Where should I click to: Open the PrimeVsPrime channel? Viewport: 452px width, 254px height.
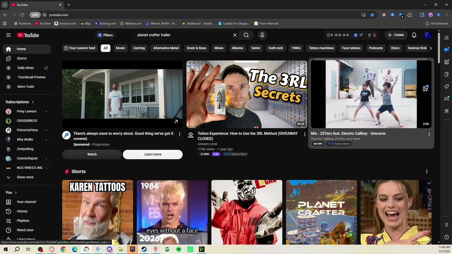tap(27, 130)
